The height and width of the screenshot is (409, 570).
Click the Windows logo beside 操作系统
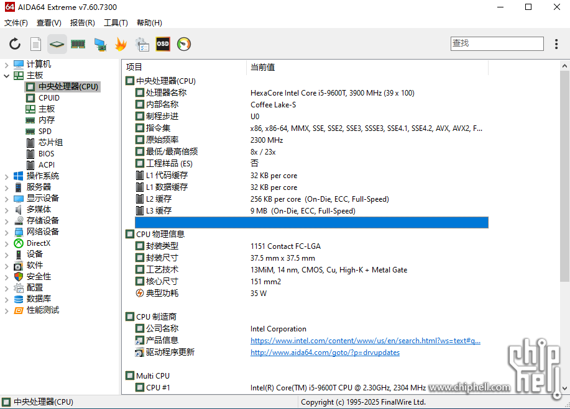coord(19,176)
